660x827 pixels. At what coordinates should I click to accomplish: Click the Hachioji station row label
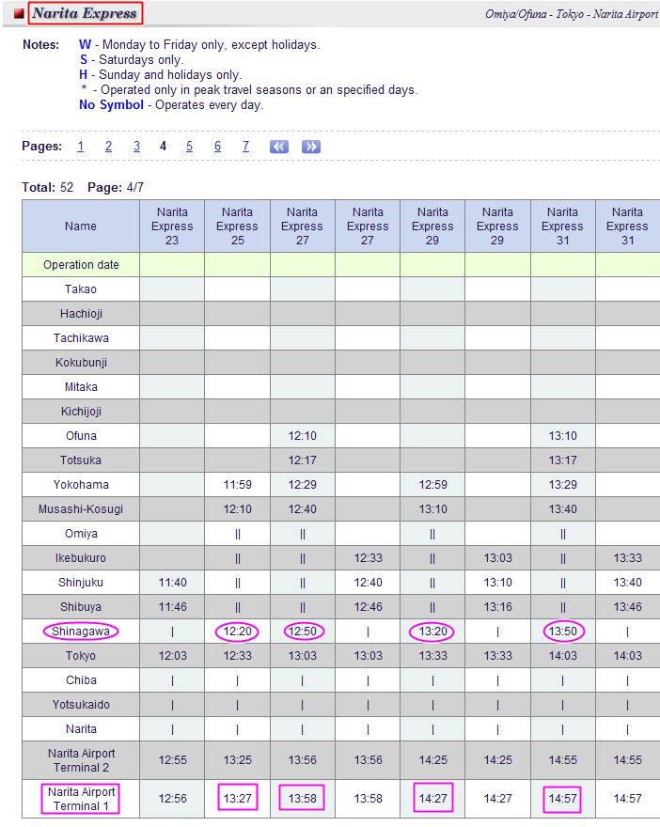[81, 314]
